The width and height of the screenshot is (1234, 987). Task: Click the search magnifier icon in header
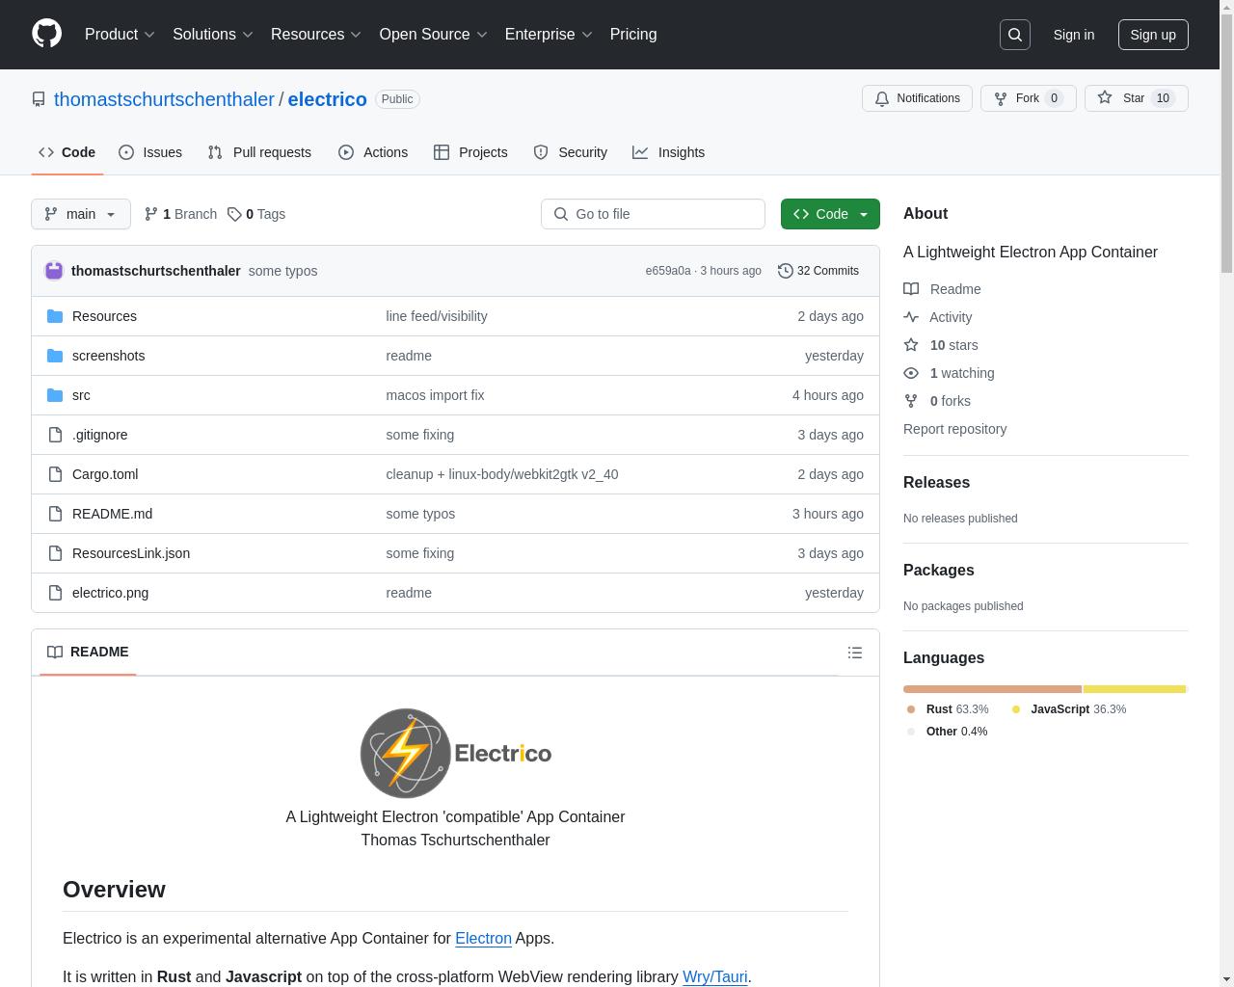click(x=1015, y=35)
